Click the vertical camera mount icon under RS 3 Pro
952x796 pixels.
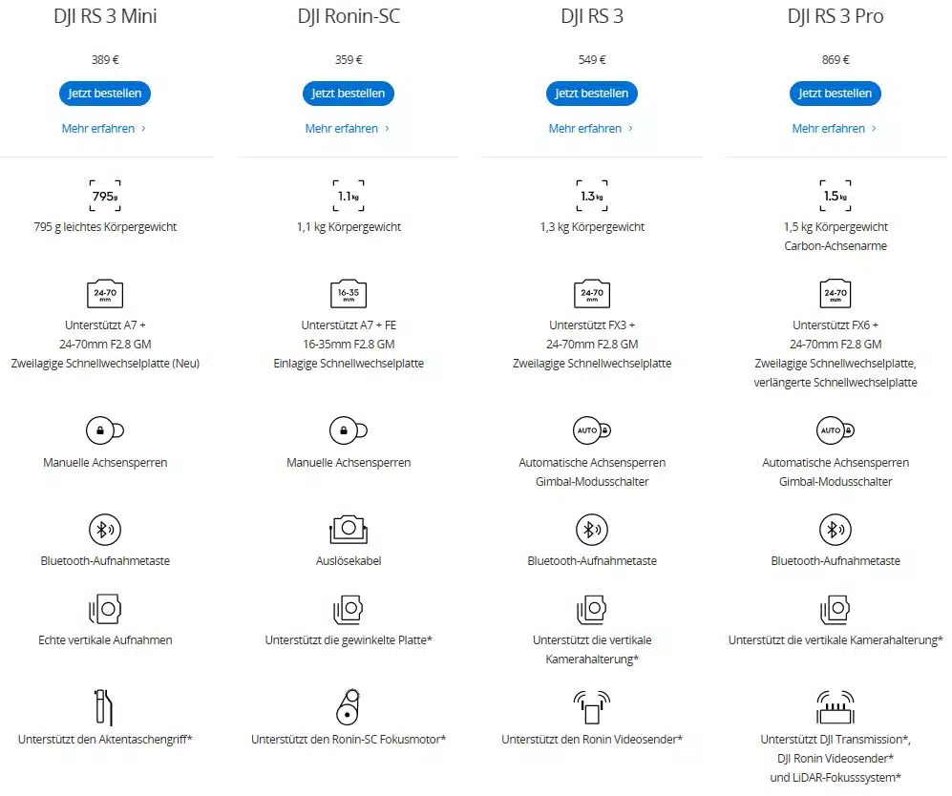point(836,609)
